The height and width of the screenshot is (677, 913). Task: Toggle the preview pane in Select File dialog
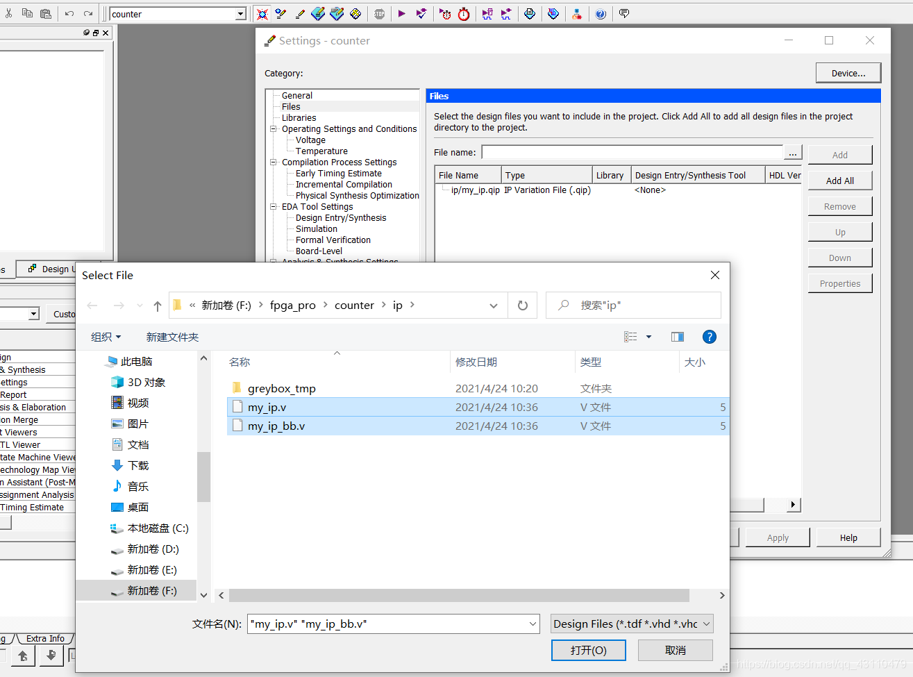677,337
